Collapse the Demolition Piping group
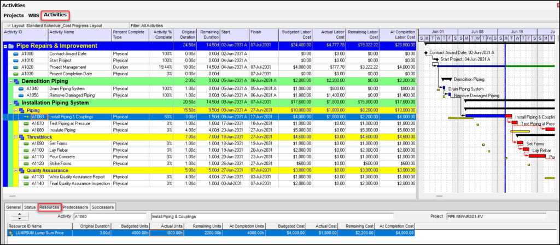The height and width of the screenshot is (245, 560). tap(11, 81)
